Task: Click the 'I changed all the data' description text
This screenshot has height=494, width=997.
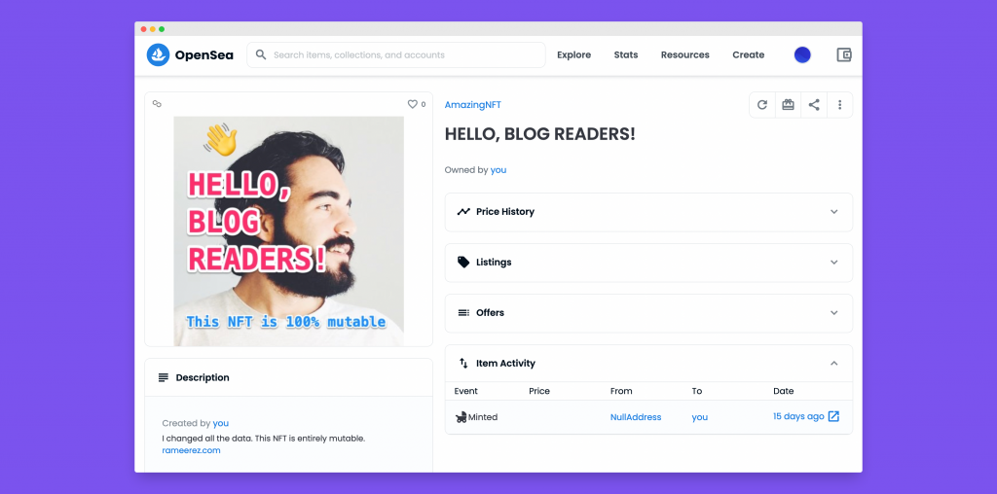Action: 264,439
